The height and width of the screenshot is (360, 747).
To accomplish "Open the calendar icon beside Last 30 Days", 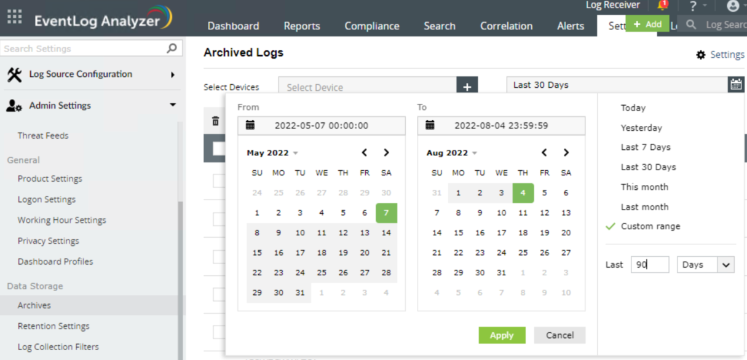I will [x=736, y=85].
